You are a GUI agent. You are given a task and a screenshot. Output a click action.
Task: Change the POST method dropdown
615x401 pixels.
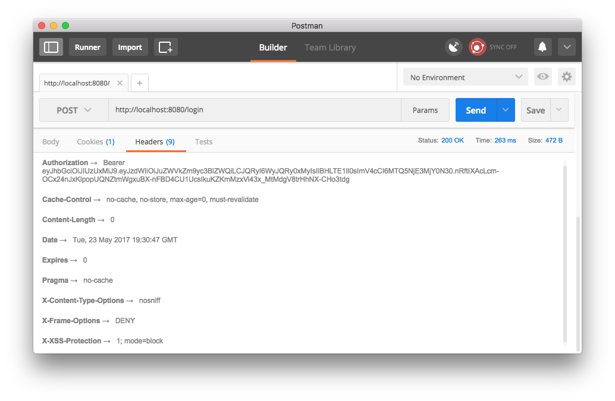tap(74, 110)
